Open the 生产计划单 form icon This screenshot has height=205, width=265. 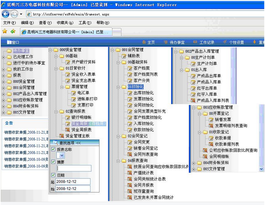(193, 64)
